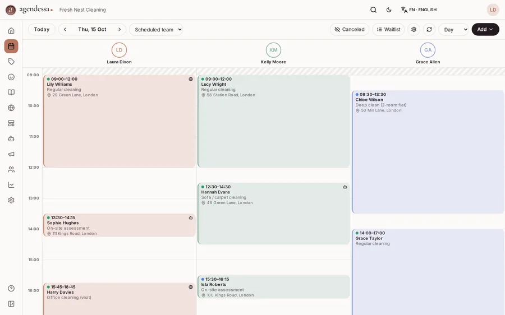Open the help question mark icon
The image size is (505, 315).
pyautogui.click(x=11, y=288)
